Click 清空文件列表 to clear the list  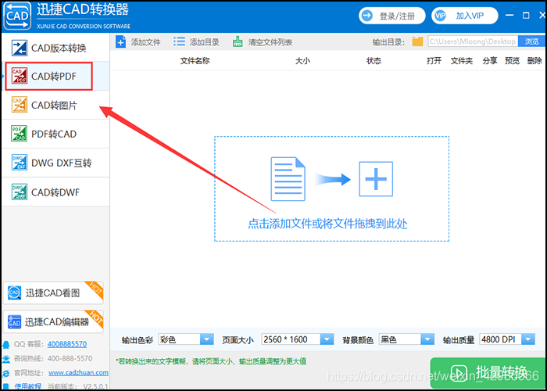point(263,42)
